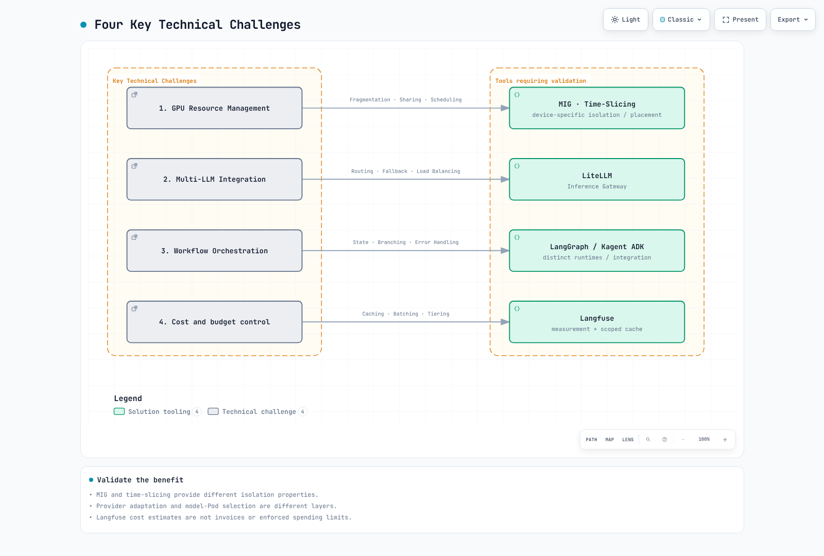Click the green Solution tooling swatch
This screenshot has height=556, width=824.
(119, 411)
